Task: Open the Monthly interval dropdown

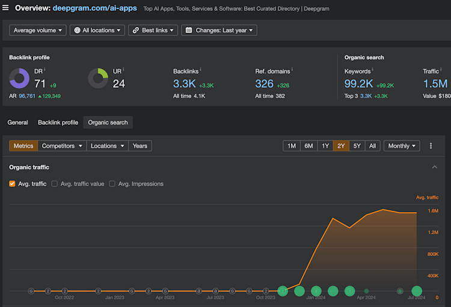Action: pyautogui.click(x=402, y=146)
